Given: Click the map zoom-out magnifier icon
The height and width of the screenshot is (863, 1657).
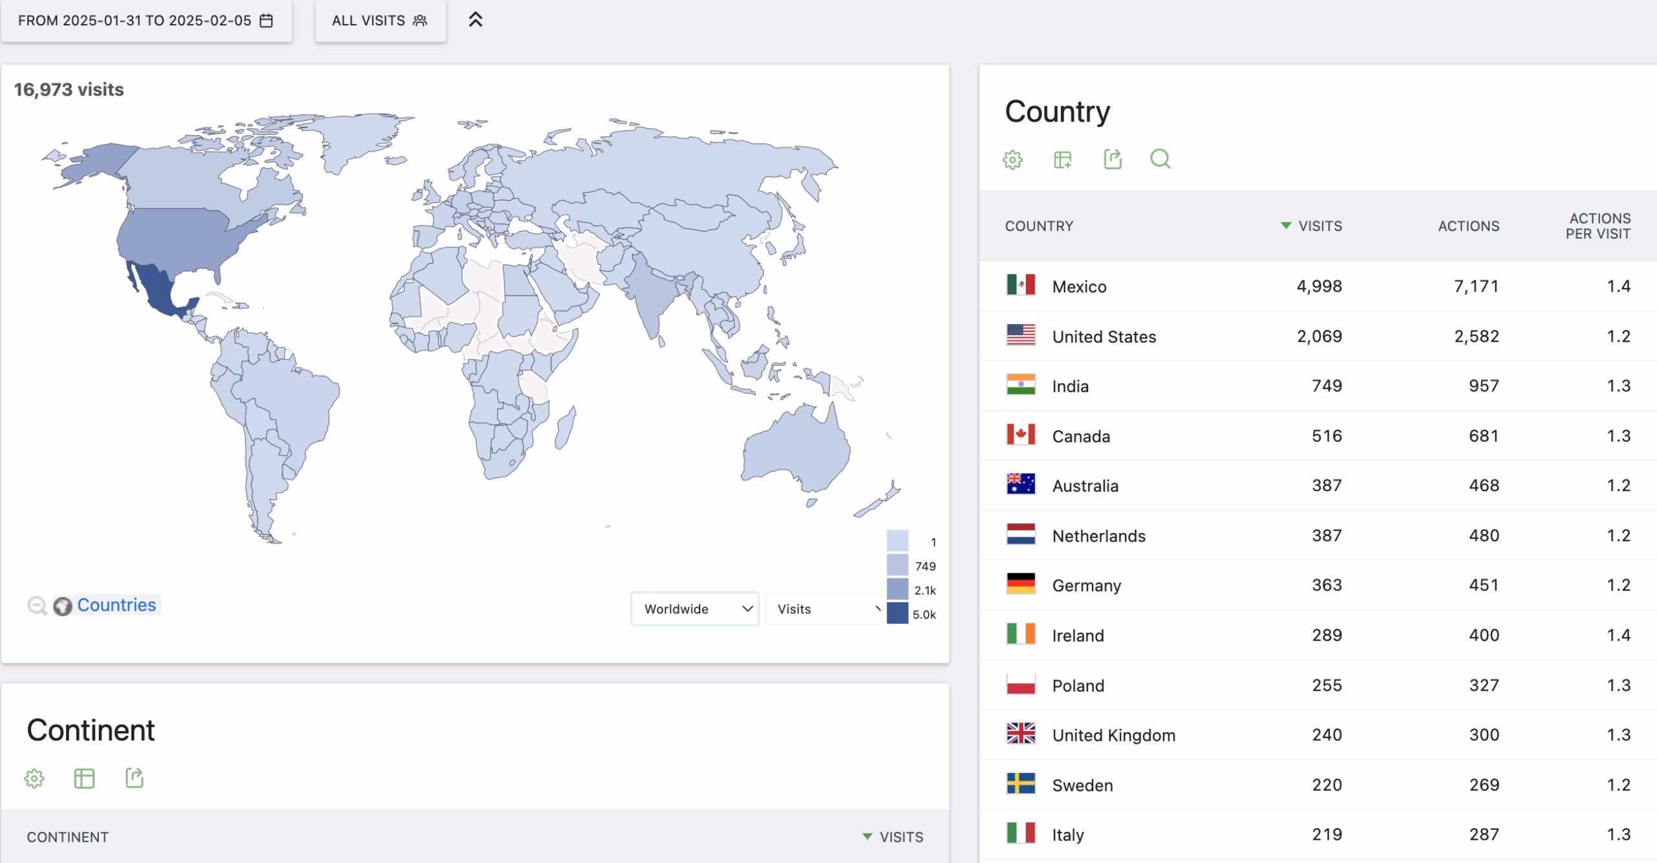Looking at the screenshot, I should [x=37, y=606].
